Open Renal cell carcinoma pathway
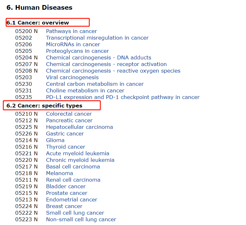Viewport: 246px width, 225px height. [x=73, y=180]
